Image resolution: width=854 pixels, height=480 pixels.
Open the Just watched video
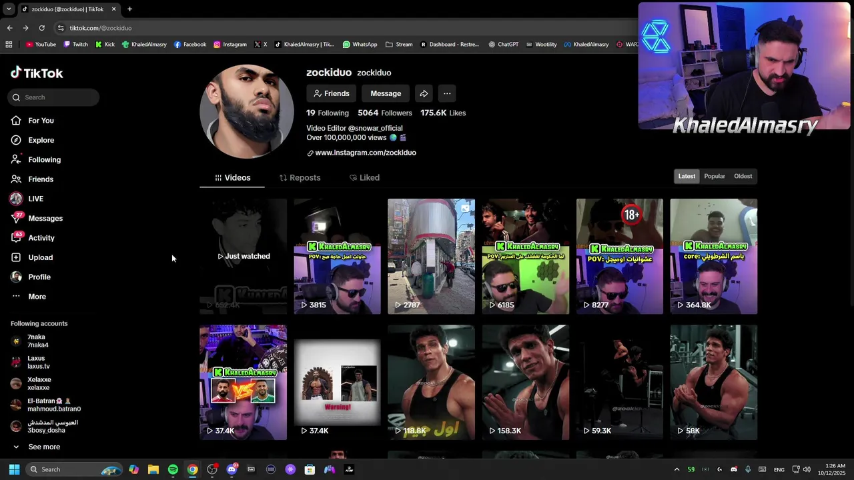coord(244,256)
